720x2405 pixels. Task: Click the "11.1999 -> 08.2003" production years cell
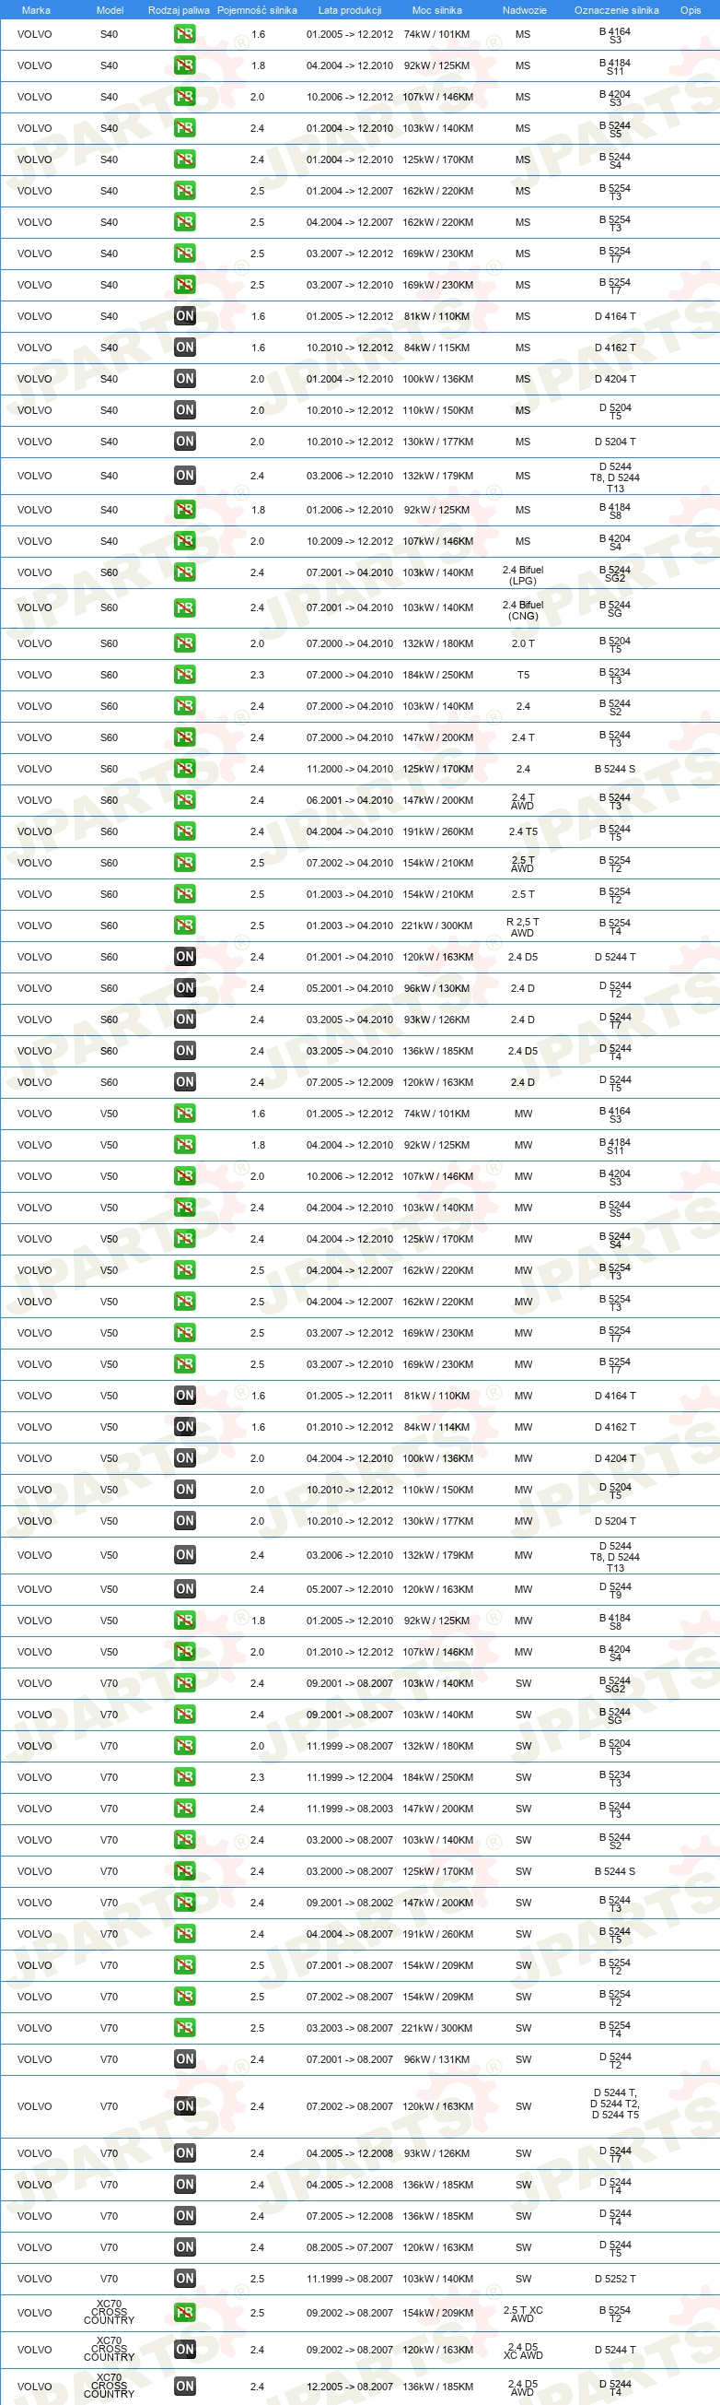pos(350,1810)
